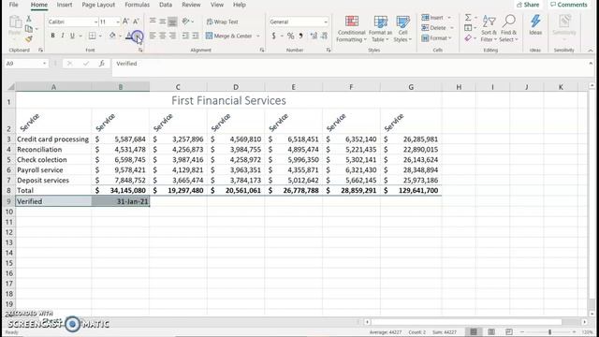Click Decrease Indent icon
Image resolution: width=599 pixels, height=337 pixels.
pyautogui.click(x=185, y=36)
